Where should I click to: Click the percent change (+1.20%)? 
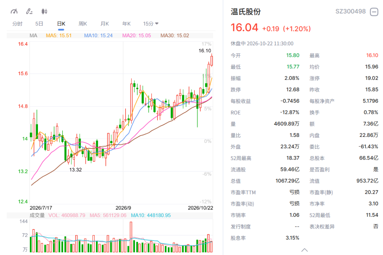pos(297,29)
